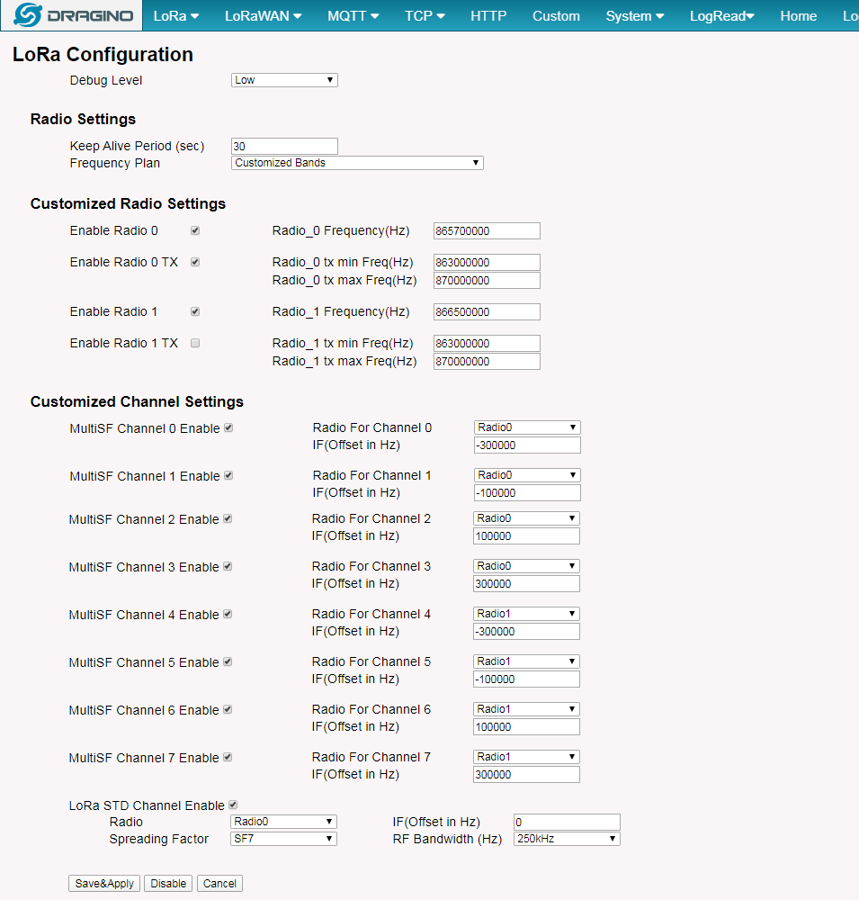Go to the Home page

point(798,16)
